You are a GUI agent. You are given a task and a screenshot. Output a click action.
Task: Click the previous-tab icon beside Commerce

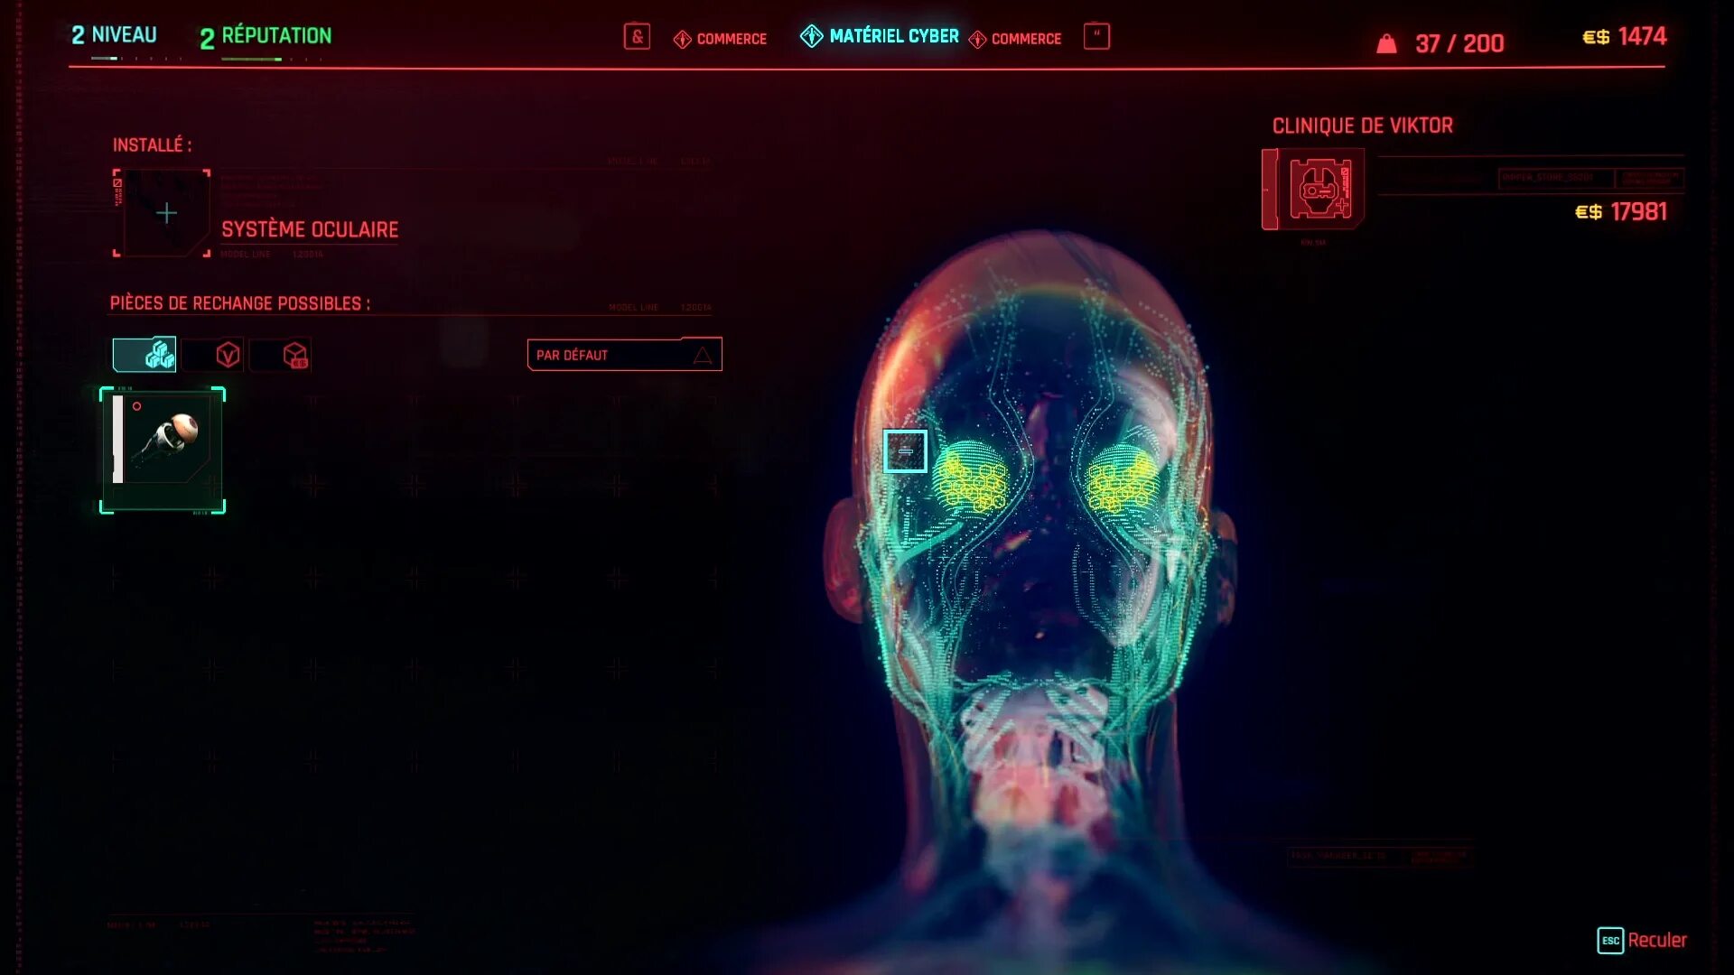(x=637, y=37)
